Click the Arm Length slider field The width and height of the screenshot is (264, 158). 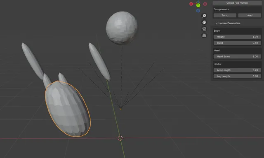[x=237, y=70]
